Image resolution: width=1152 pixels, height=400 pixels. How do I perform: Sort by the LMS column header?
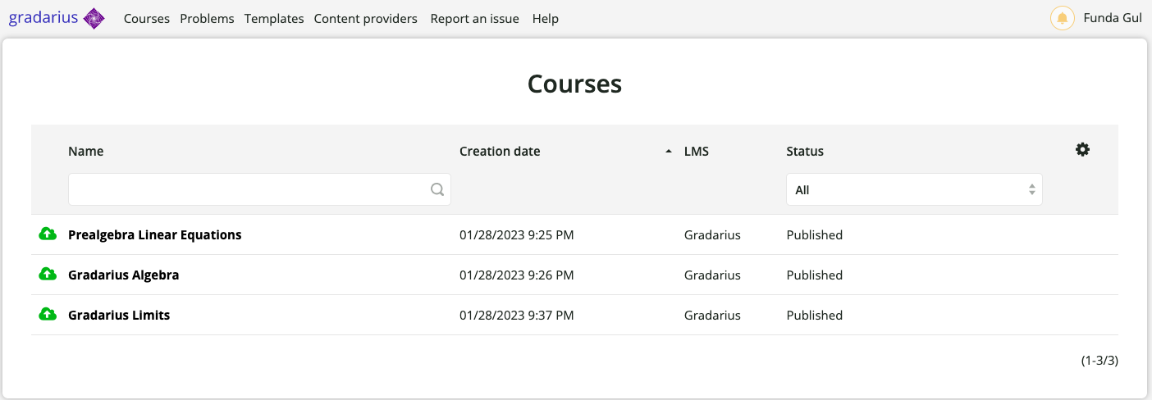(x=696, y=151)
